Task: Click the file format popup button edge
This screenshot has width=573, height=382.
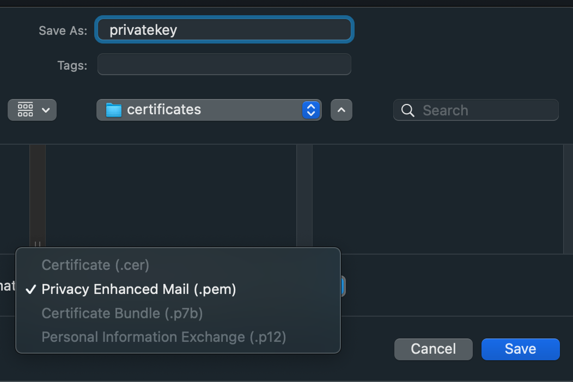Action: pos(343,286)
